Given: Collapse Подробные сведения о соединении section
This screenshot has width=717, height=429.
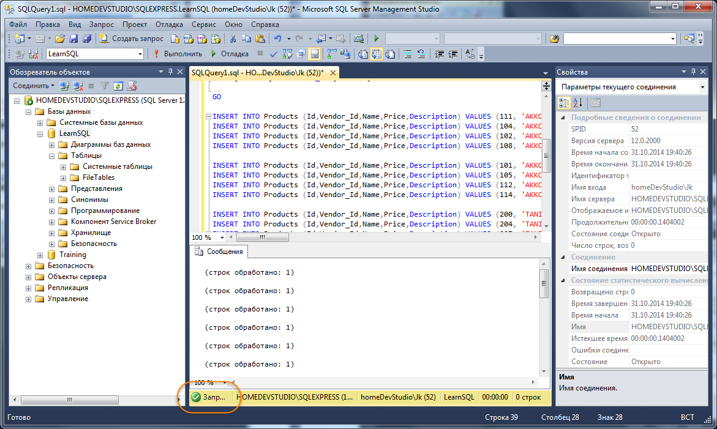Looking at the screenshot, I should (x=563, y=118).
